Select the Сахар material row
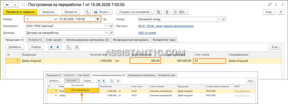Screen dimensions: 288x104 tap(151, 95)
